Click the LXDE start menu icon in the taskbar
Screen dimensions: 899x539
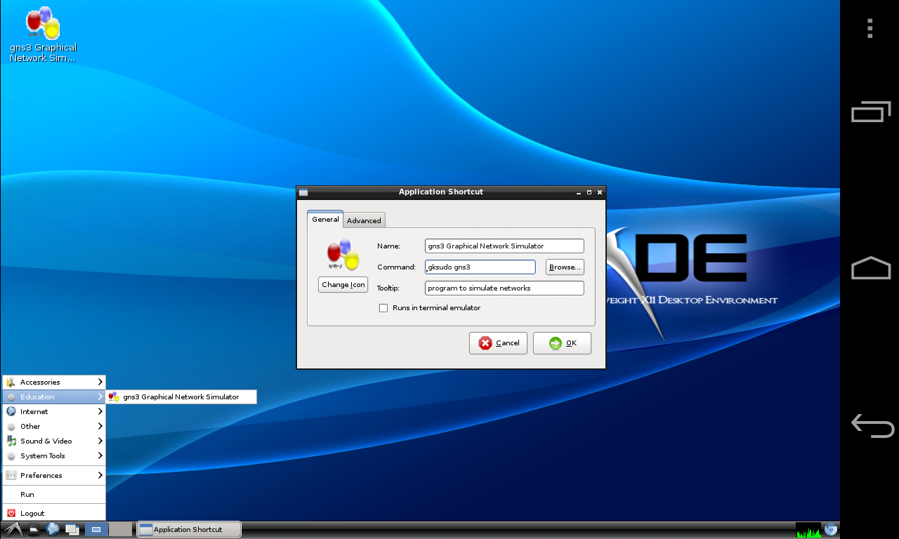pos(12,529)
